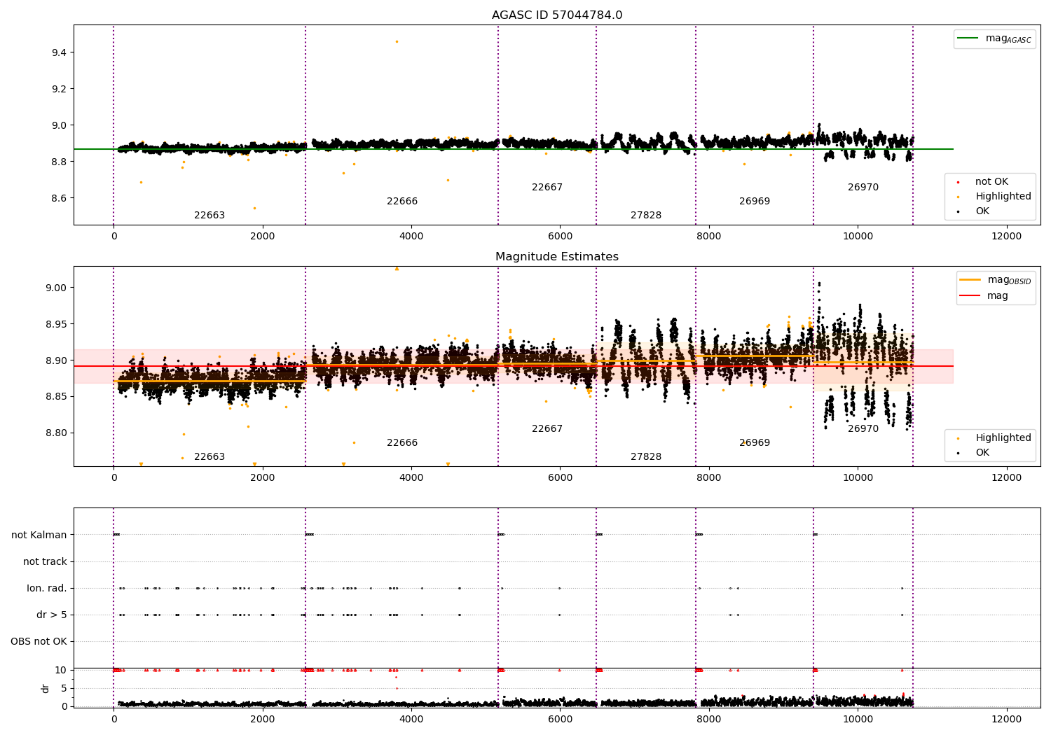Screen dimensions: 1051x735
Task: Click the 'Ion. rad.' row label
Action: click(x=47, y=588)
